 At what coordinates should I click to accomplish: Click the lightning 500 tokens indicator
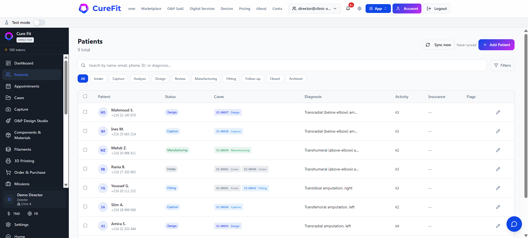pyautogui.click(x=15, y=50)
